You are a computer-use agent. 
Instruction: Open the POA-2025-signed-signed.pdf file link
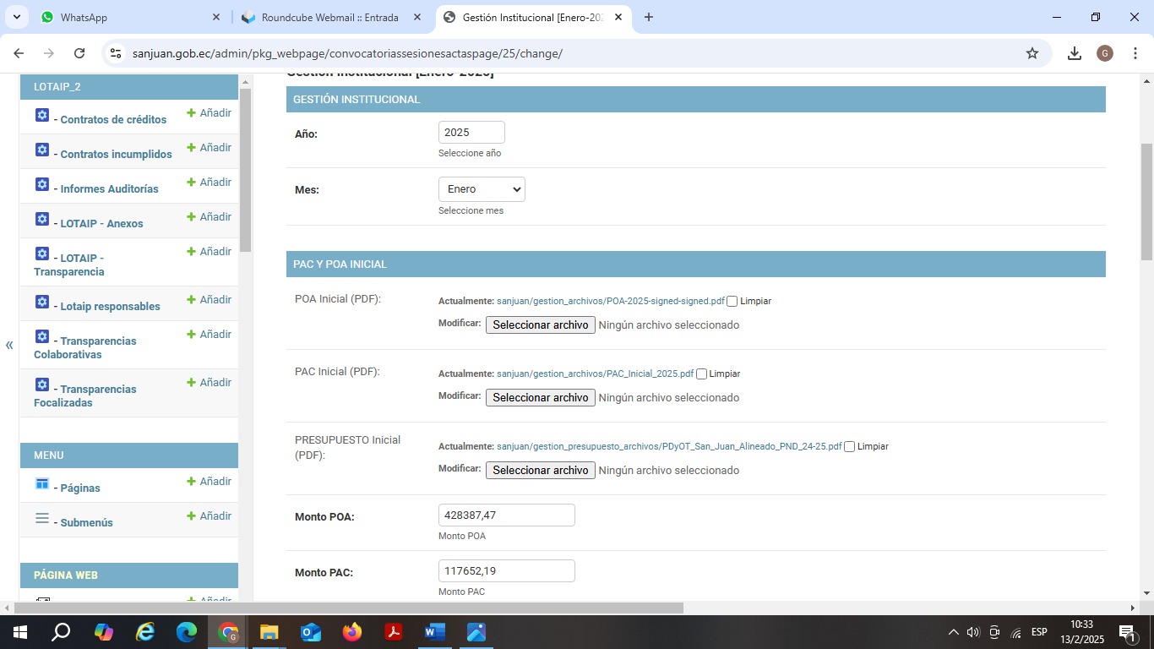pyautogui.click(x=610, y=301)
